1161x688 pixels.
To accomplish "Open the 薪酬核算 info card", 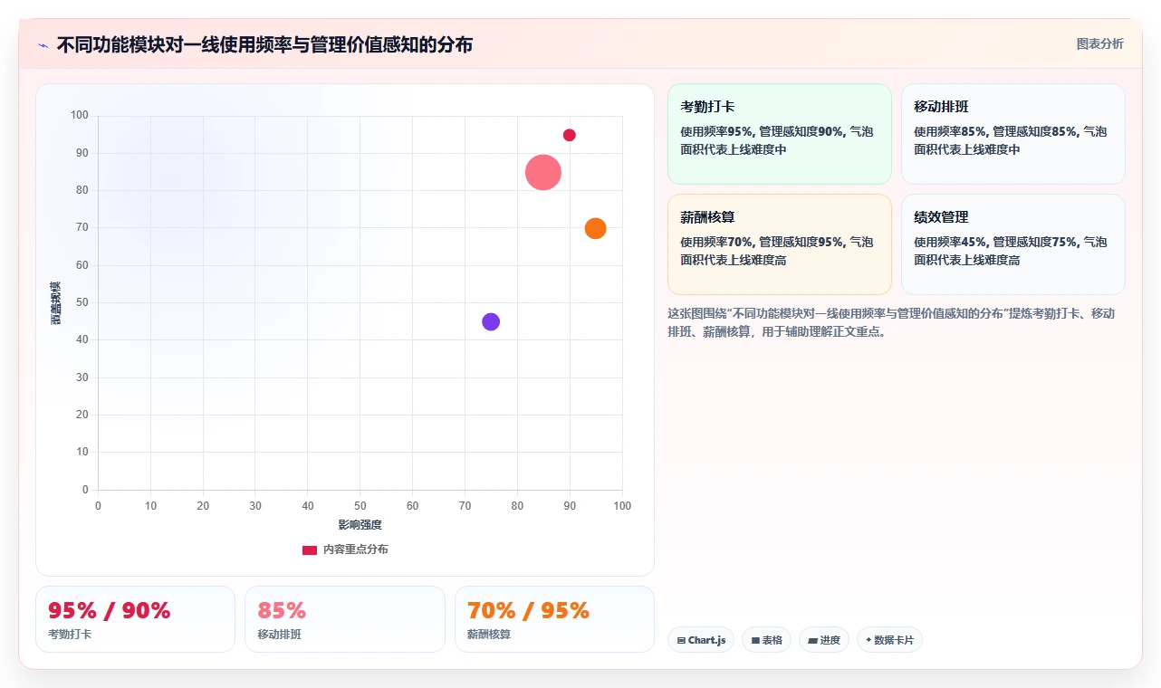I will coord(780,244).
